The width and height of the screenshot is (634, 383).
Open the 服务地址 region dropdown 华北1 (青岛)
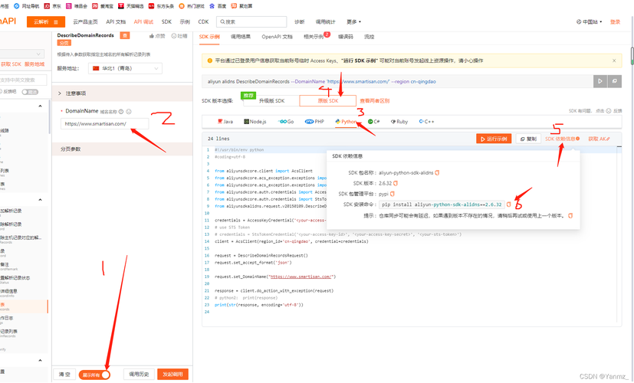126,68
